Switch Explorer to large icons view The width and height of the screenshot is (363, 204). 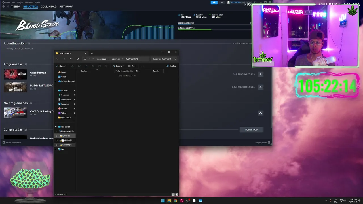(x=176, y=194)
